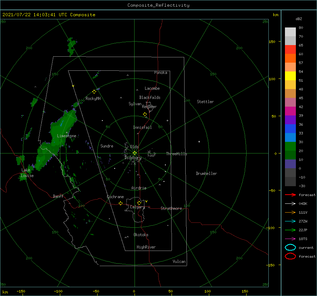The height and width of the screenshot is (296, 317).
Task: Pick the 60 dBZ orange color swatch
Action: (x=290, y=58)
